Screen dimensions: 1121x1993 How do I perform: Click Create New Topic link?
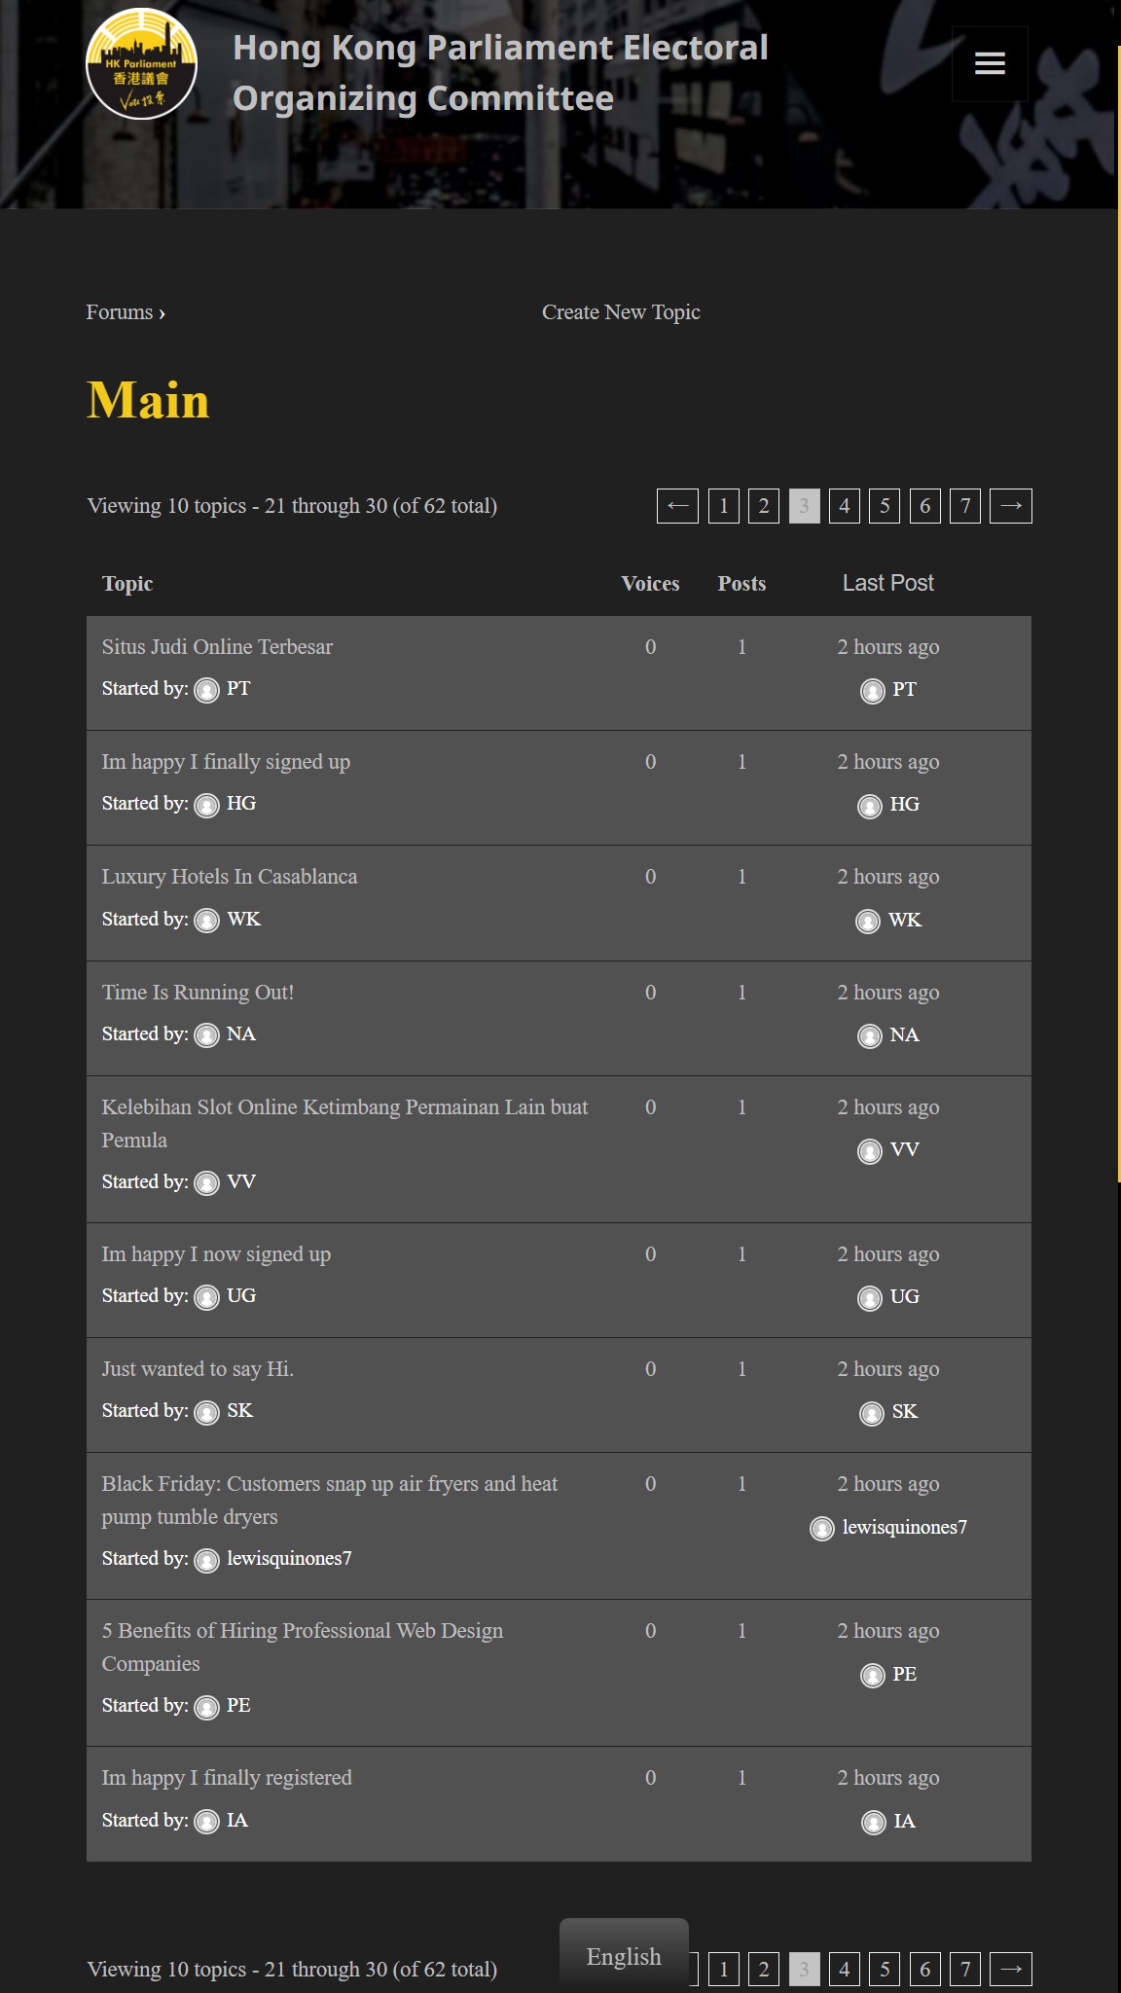pos(621,312)
